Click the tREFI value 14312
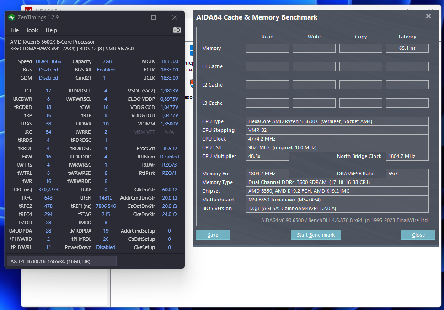Image resolution: width=444 pixels, height=310 pixels. coord(106,198)
